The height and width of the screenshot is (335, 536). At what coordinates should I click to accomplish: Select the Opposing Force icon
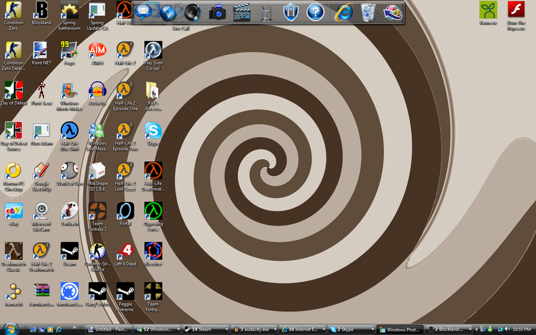coord(153,217)
